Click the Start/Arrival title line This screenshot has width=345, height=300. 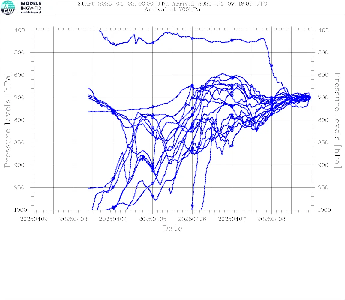[172, 4]
